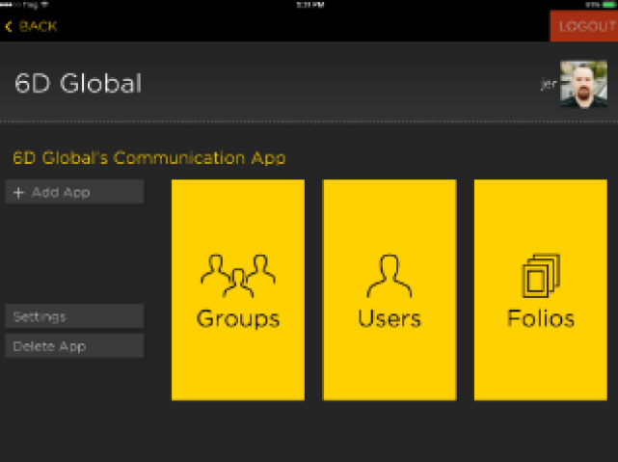Click the single-person Users icon
Screen dimensions: 618x462
tap(390, 275)
